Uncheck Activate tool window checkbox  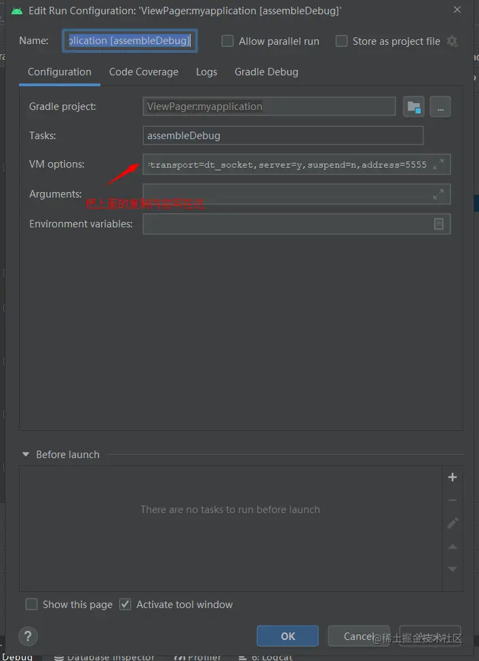(x=126, y=605)
